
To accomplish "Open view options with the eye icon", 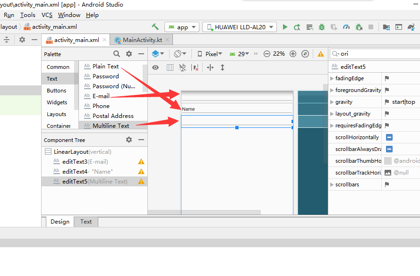I will pyautogui.click(x=155, y=67).
